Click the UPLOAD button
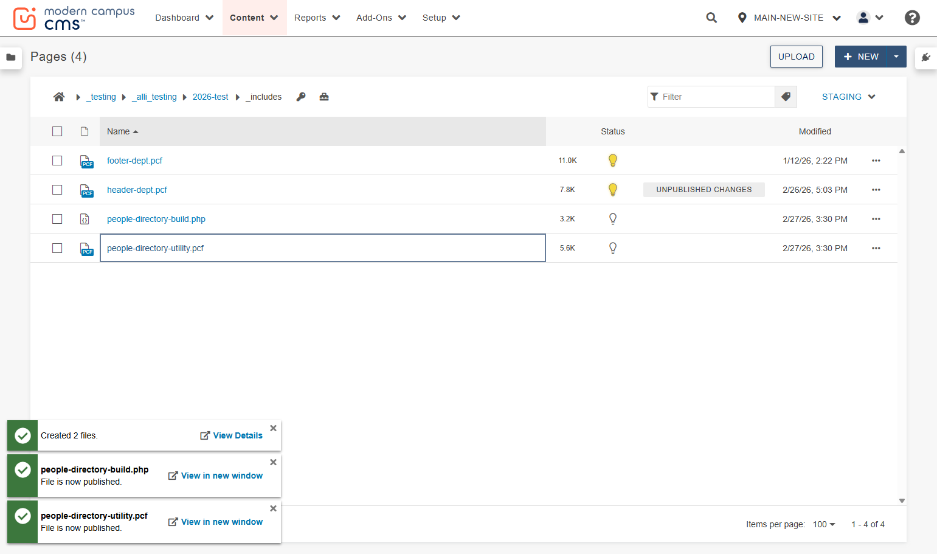 coord(797,57)
